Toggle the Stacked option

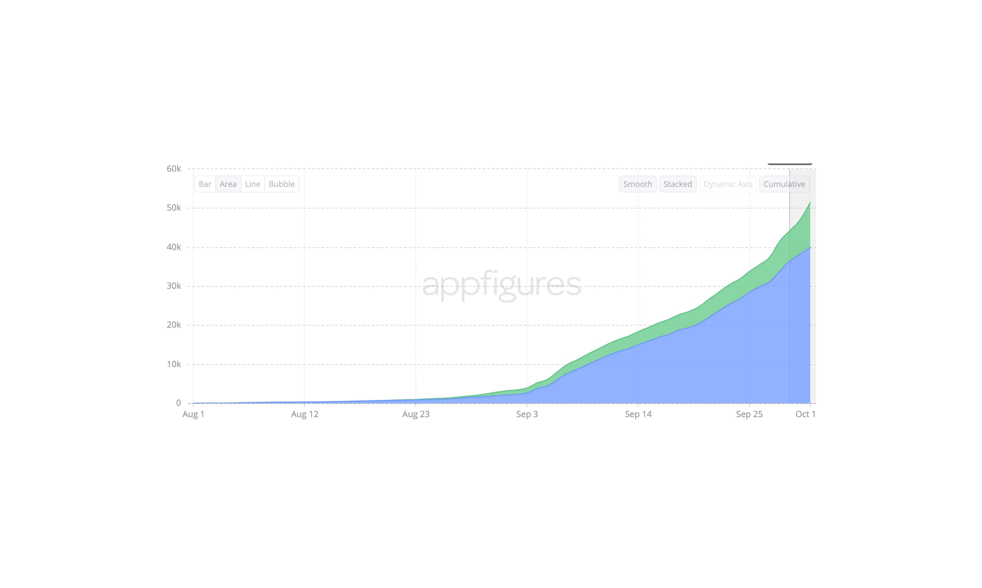coord(677,184)
